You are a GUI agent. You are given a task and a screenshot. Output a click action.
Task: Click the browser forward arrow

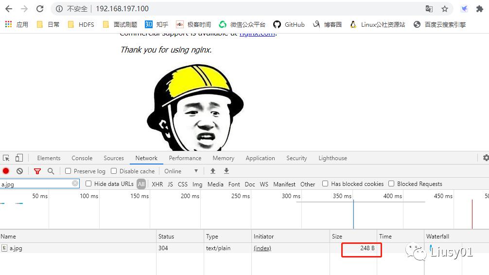click(x=24, y=9)
